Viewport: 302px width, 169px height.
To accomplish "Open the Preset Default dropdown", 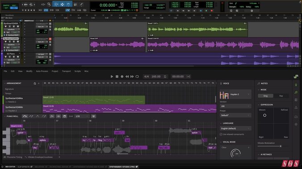I will pyautogui.click(x=235, y=115).
